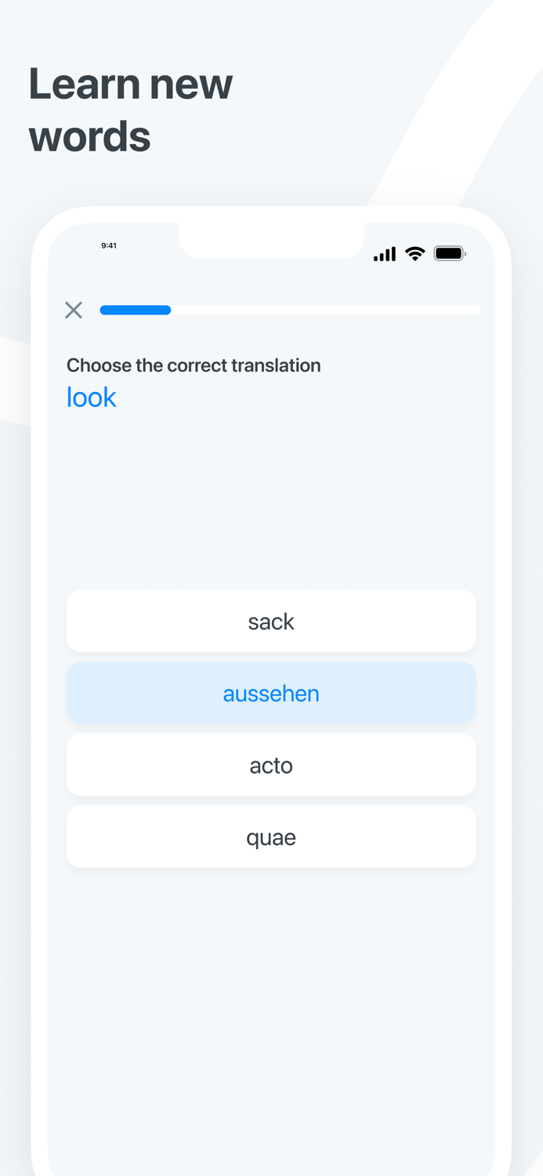Tap the blue word 'look'
Image resolution: width=543 pixels, height=1176 pixels.
tap(91, 397)
